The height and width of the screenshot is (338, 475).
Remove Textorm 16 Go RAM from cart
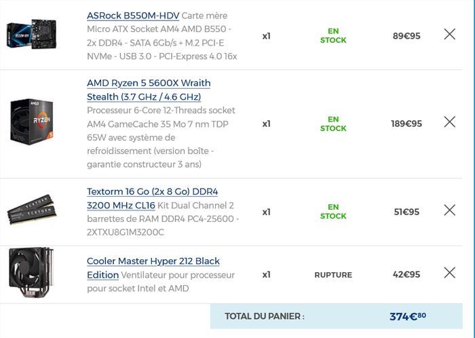(449, 210)
